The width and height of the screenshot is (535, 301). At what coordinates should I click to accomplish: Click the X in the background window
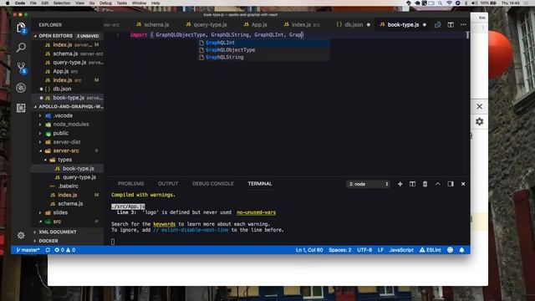(479, 106)
